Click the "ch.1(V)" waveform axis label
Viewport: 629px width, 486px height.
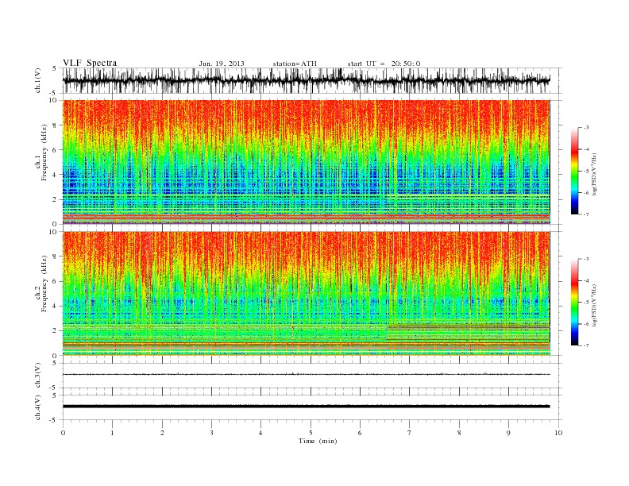pyautogui.click(x=38, y=80)
